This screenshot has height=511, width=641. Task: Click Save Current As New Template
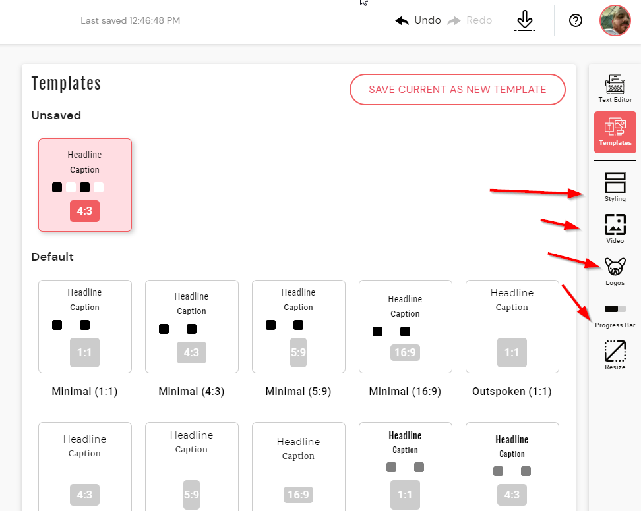pos(458,90)
